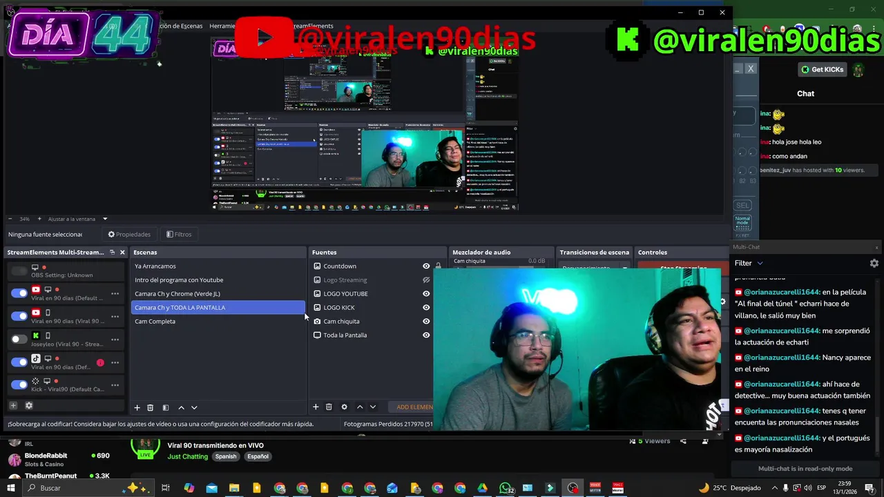Open the Filtros button

[179, 234]
